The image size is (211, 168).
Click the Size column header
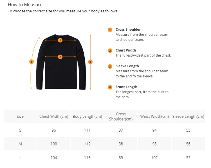[20, 117]
